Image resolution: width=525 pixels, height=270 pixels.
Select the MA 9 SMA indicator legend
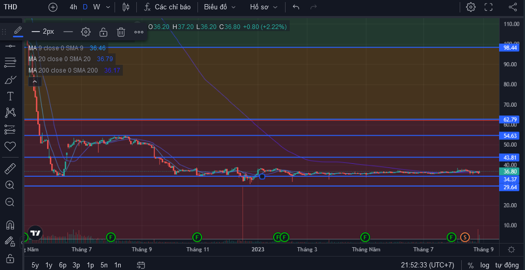(x=67, y=48)
